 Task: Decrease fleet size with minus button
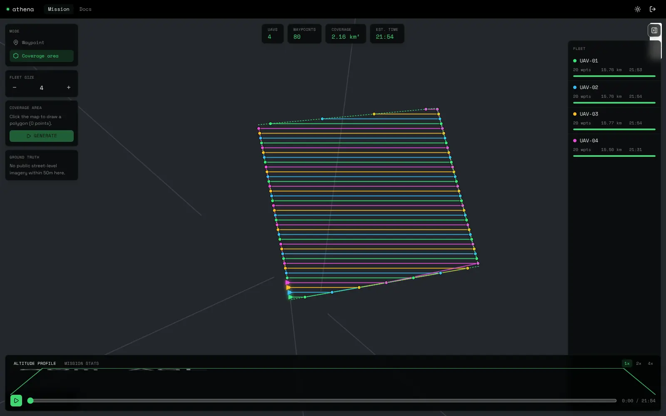coord(15,87)
